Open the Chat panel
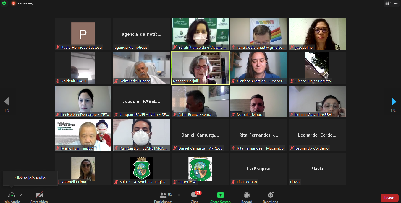Viewport: 401px width, 203px height. point(194,196)
